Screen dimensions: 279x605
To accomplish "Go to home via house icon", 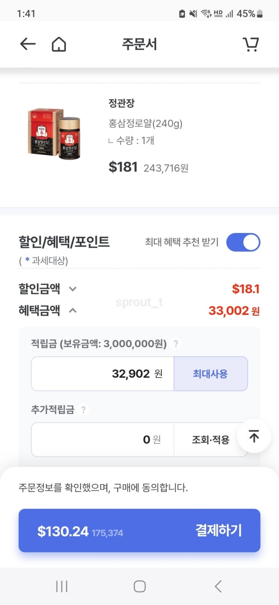I will (59, 44).
